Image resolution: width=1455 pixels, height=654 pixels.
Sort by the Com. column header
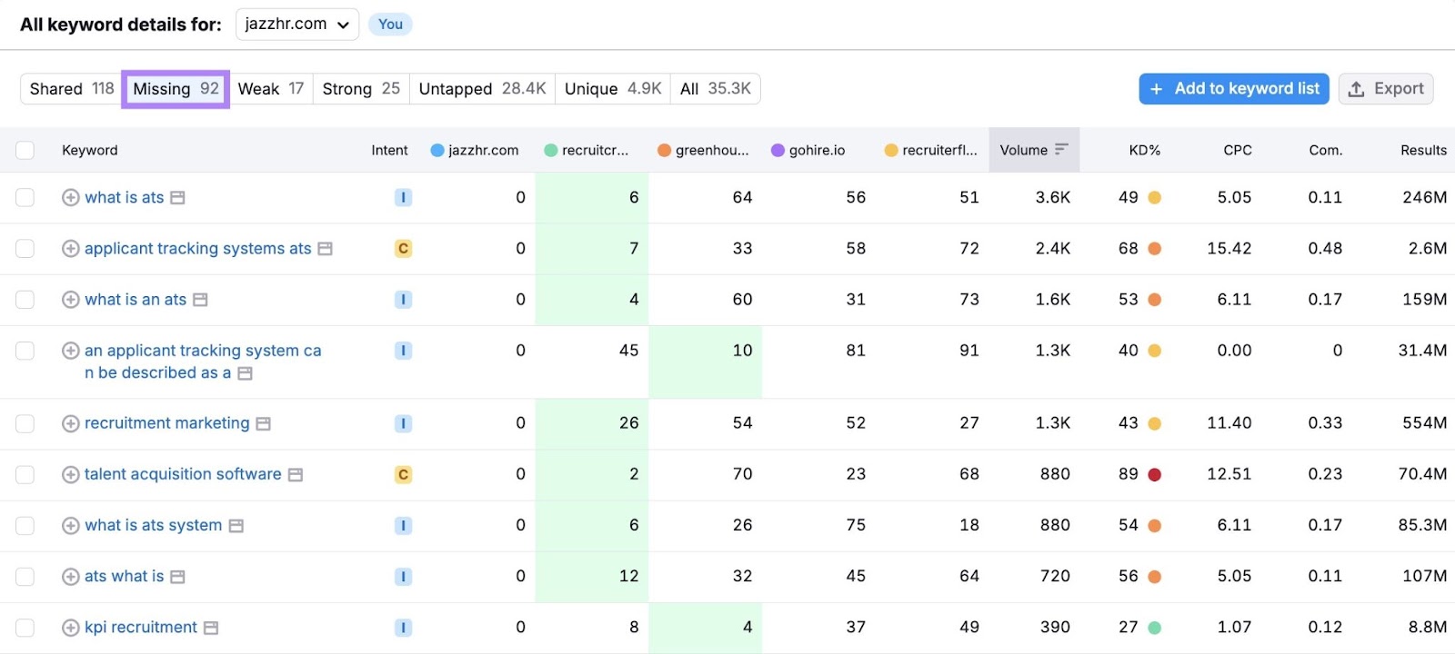[x=1326, y=150]
